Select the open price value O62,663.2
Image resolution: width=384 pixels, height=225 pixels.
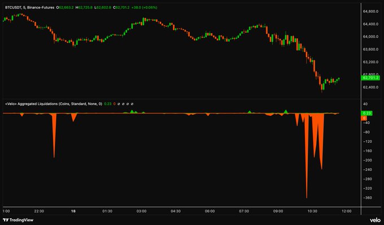pyautogui.click(x=65, y=7)
